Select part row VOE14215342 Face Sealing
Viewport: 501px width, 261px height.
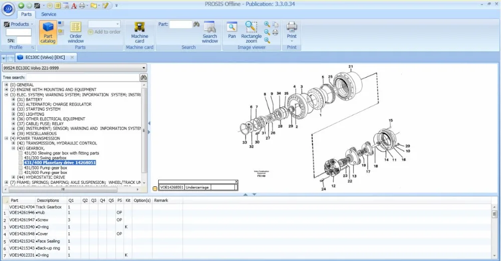pos(246,241)
